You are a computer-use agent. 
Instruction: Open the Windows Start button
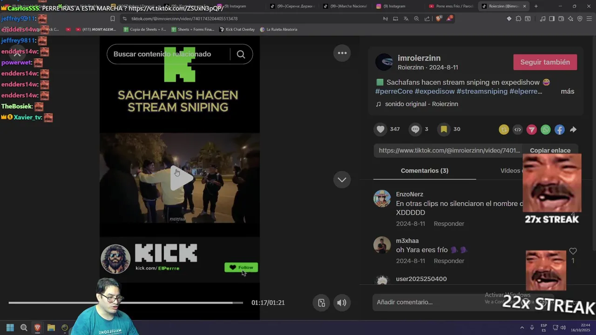[x=10, y=328]
